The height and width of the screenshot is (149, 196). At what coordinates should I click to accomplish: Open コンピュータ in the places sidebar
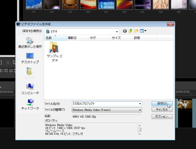pos(30,89)
